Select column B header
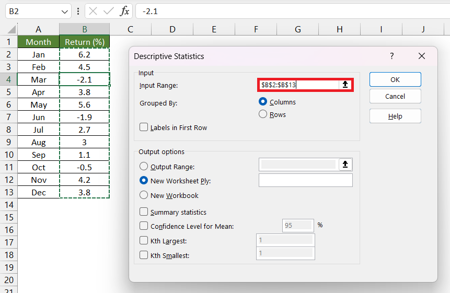This screenshot has width=450, height=293. pos(84,29)
